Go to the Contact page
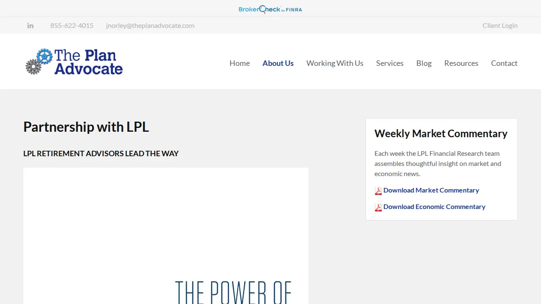Screen dimensions: 541x304 [504, 63]
